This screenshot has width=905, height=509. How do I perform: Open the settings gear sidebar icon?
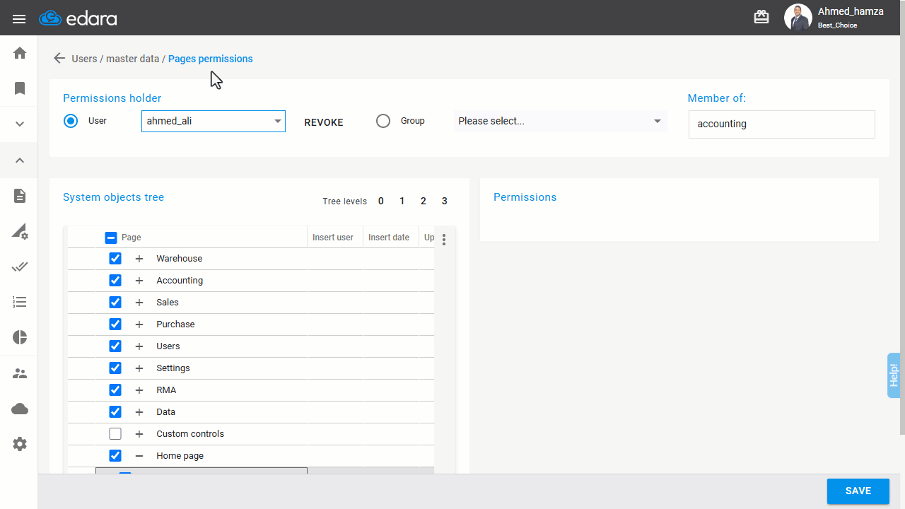click(x=20, y=444)
